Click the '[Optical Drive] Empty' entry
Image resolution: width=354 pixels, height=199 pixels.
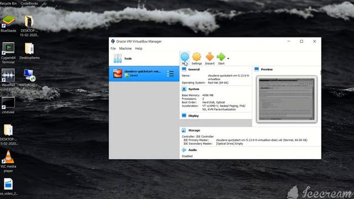pyautogui.click(x=230, y=144)
